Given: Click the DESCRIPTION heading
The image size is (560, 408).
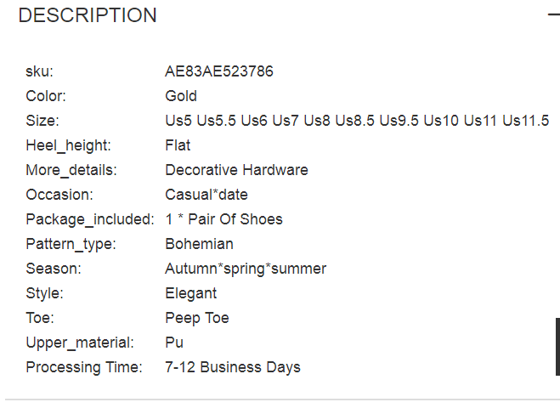Looking at the screenshot, I should [88, 15].
